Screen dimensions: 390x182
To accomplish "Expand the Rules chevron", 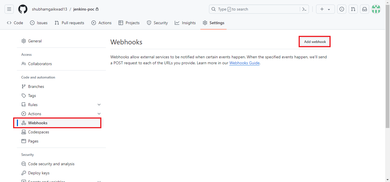I will (99, 105).
